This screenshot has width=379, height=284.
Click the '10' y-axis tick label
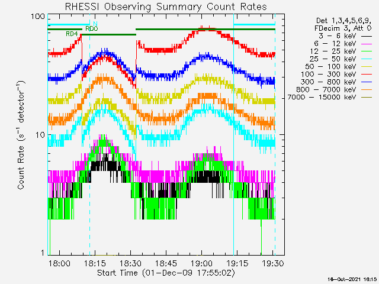pyautogui.click(x=40, y=135)
